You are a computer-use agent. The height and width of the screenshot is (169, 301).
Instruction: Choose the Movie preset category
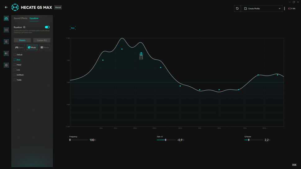[45, 47]
